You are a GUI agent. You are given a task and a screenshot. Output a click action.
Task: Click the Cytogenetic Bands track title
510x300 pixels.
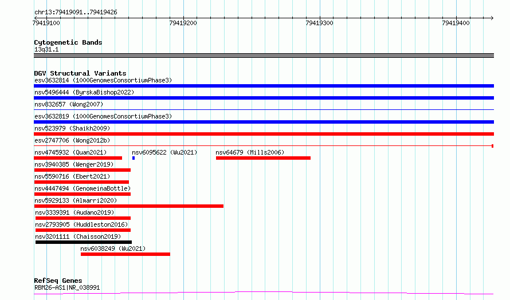pyautogui.click(x=68, y=42)
